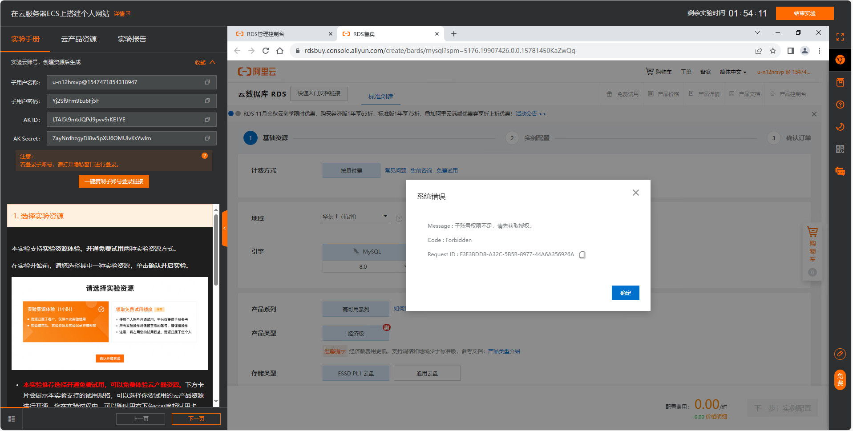853x431 pixels.
Task: Close the RDS售卖 tab
Action: tap(437, 34)
